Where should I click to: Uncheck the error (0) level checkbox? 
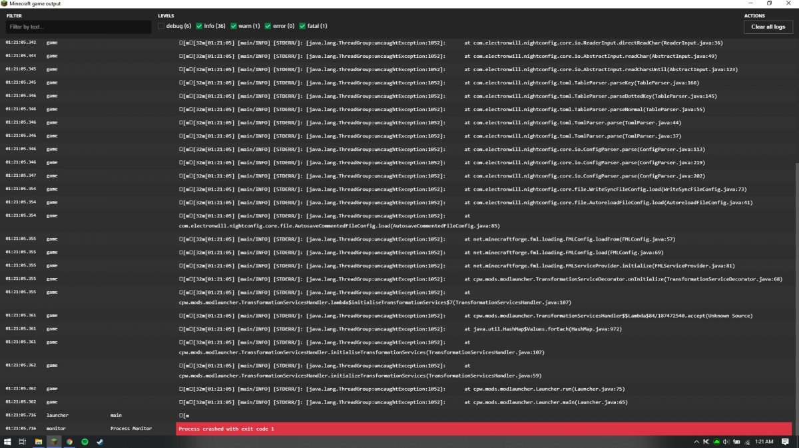[x=267, y=26]
